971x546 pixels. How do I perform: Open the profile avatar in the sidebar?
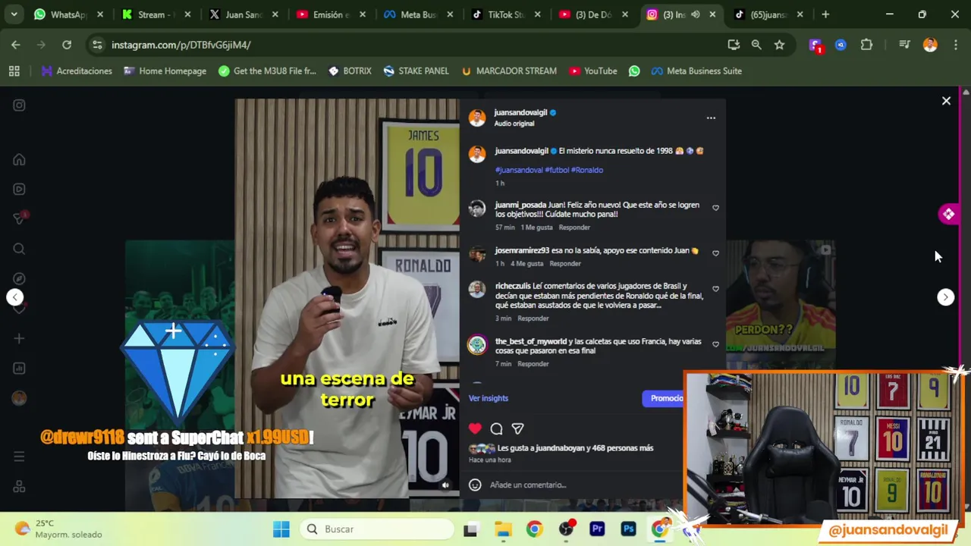pyautogui.click(x=19, y=398)
